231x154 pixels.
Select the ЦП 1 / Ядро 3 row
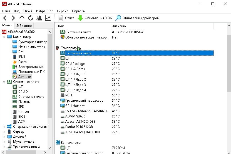(x=137, y=85)
